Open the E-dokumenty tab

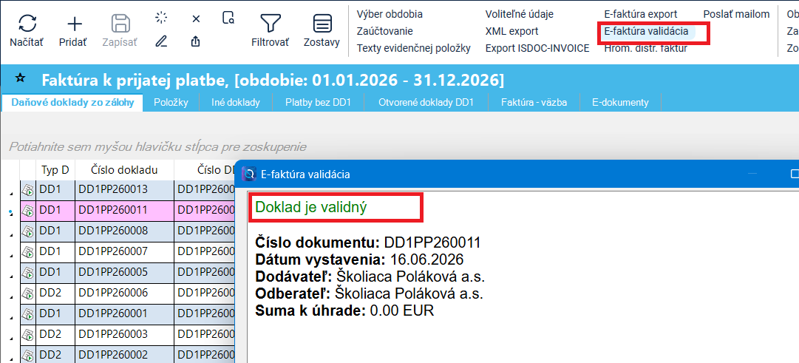[620, 103]
